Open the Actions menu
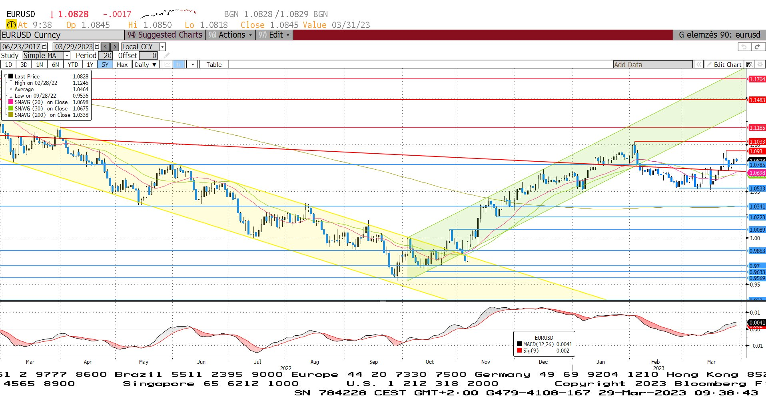The height and width of the screenshot is (415, 766). pyautogui.click(x=230, y=35)
